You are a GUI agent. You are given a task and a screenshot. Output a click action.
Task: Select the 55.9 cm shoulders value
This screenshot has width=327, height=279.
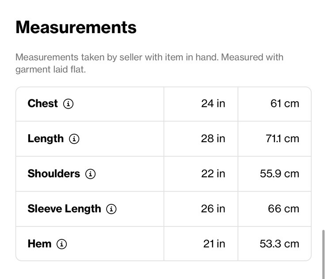click(x=279, y=173)
